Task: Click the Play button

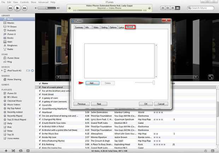Action: [x=17, y=8]
